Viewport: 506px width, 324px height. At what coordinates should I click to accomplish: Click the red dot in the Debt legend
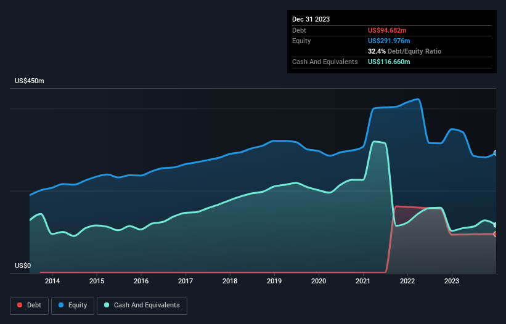[19, 306]
